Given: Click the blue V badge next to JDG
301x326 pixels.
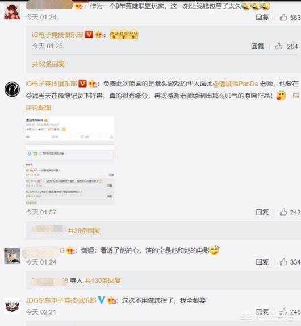Looking at the screenshot, I should pyautogui.click(x=101, y=300).
